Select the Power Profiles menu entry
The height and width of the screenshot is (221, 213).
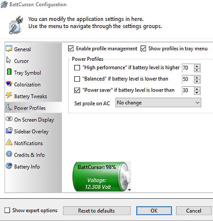pyautogui.click(x=33, y=108)
